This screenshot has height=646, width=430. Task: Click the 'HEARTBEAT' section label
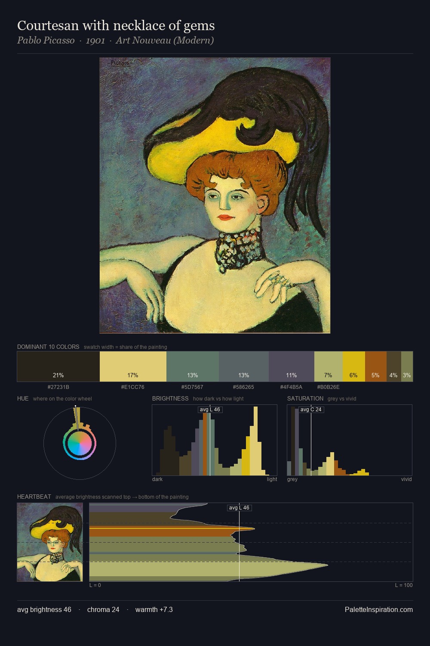click(34, 497)
